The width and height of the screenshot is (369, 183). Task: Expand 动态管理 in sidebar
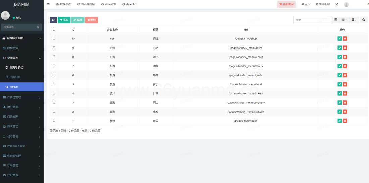22,136
